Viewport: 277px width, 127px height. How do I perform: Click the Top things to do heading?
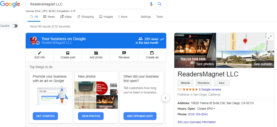click(x=41, y=67)
